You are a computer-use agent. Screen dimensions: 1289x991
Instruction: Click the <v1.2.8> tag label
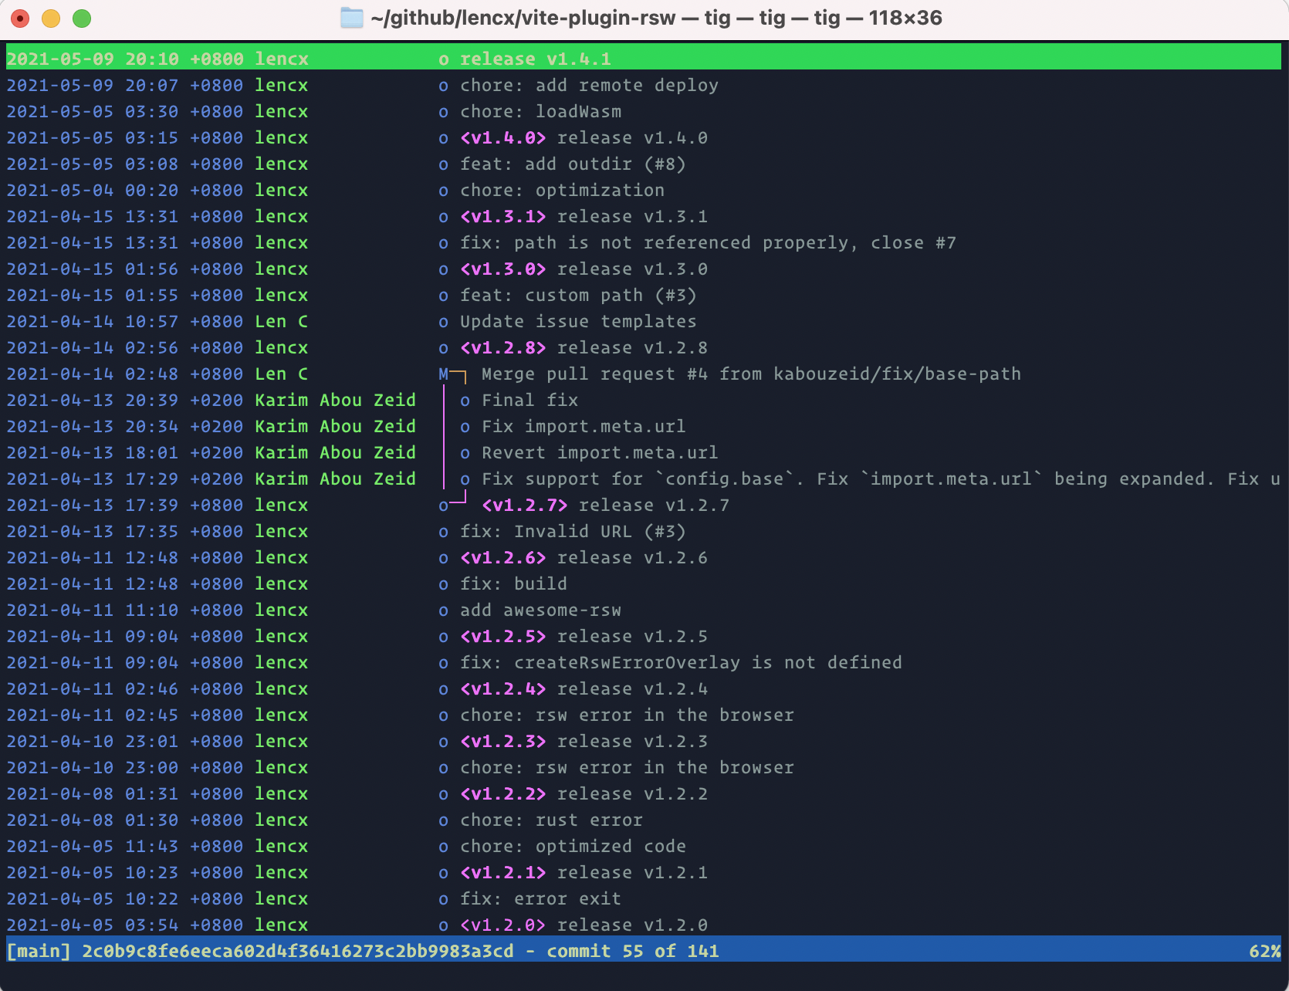point(503,347)
